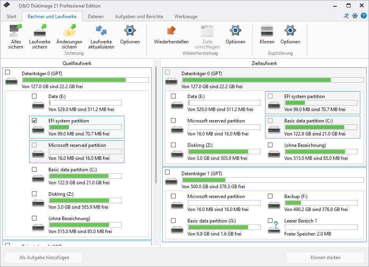Click target Backup (F:) drive icon
The height and width of the screenshot is (267, 369).
[x=274, y=205]
